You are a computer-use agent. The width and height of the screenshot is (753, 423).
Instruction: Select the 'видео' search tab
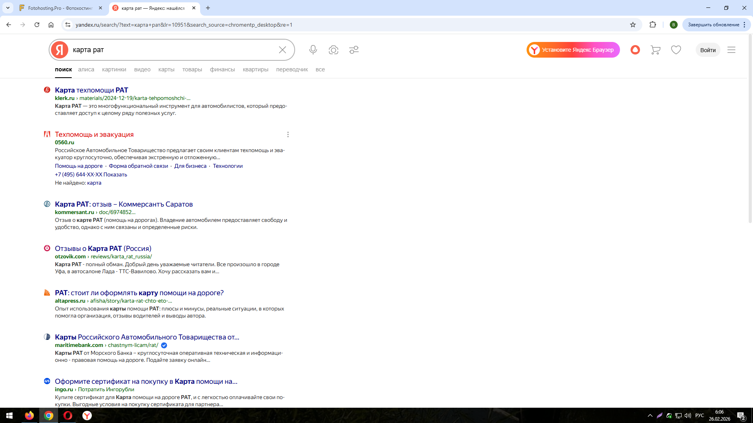point(142,69)
